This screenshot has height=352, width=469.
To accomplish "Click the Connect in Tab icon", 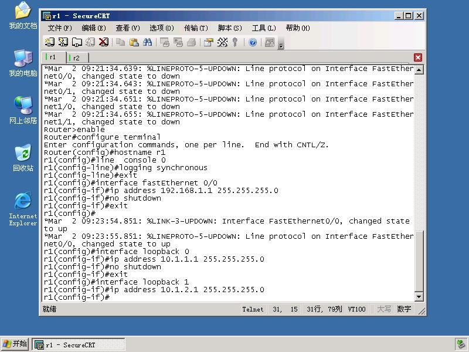I will pos(77,42).
